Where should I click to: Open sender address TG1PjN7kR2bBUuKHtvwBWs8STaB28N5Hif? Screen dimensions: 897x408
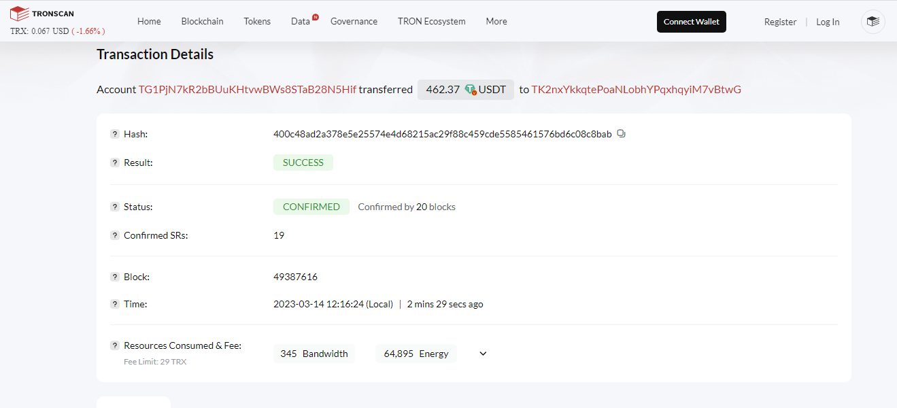click(x=248, y=90)
